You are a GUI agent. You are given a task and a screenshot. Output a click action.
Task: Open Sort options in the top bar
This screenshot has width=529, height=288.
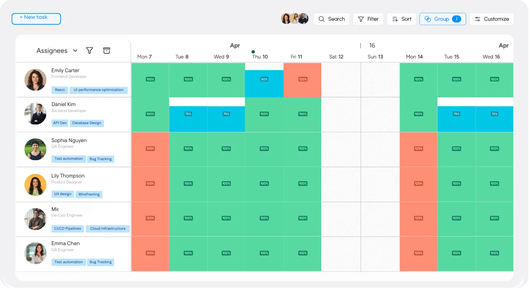point(395,19)
